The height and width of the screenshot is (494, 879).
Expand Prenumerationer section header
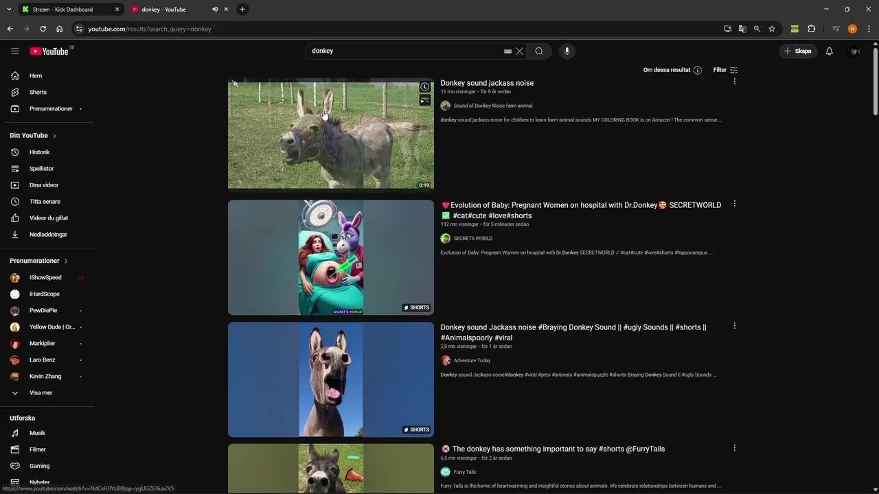[38, 261]
